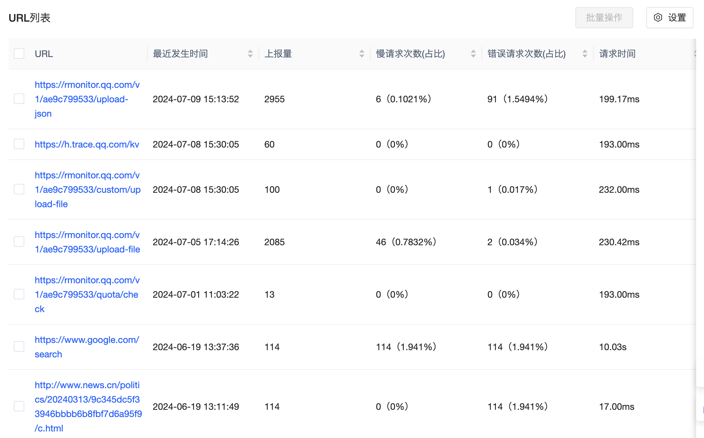Tick the google.com/search row checkbox
Screen dimensions: 704x438
(x=19, y=347)
